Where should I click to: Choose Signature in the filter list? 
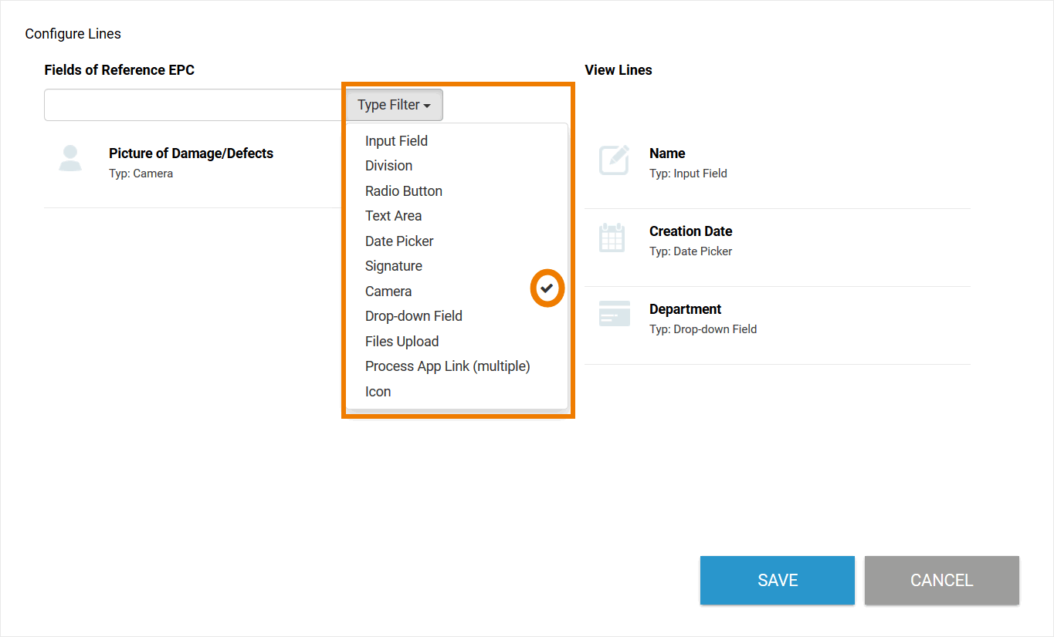[393, 266]
